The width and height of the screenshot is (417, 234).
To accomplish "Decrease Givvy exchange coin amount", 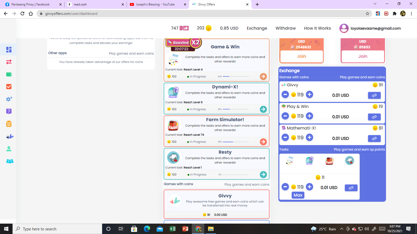I will pos(285,95).
